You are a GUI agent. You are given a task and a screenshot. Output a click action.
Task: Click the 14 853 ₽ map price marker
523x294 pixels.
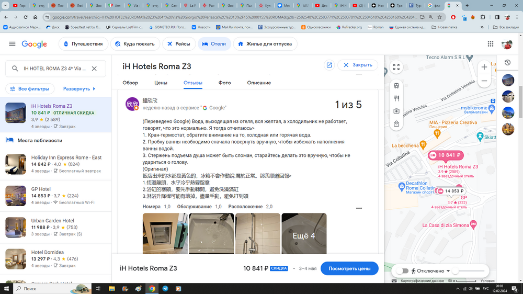451,191
